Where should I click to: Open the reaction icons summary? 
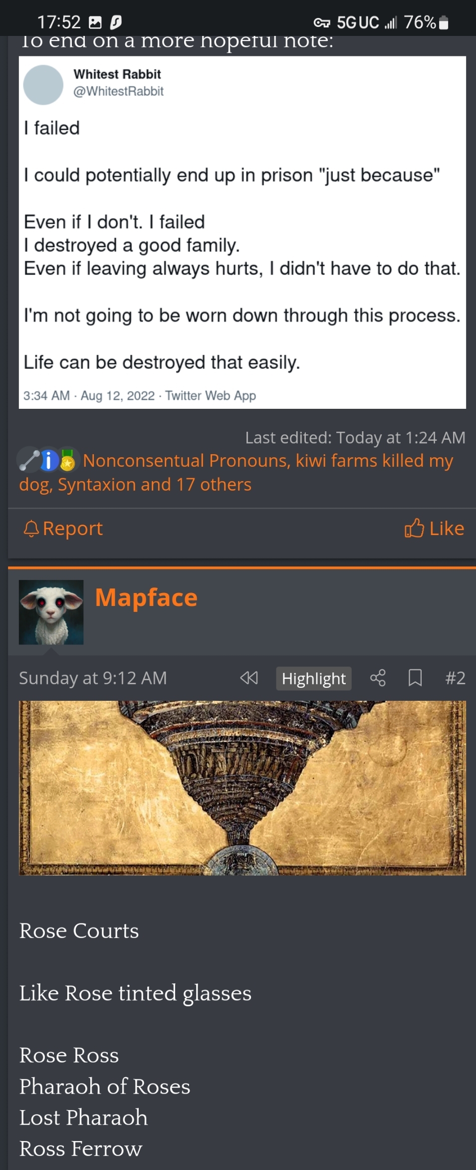47,460
